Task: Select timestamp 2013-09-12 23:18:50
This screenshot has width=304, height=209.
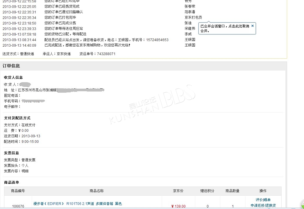Action: click(x=20, y=23)
